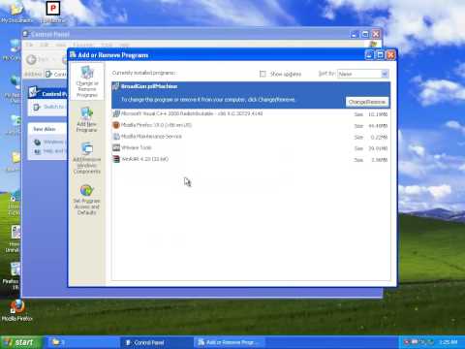Open Set Program Access and Defaults icon
465x349 pixels.
click(x=86, y=190)
